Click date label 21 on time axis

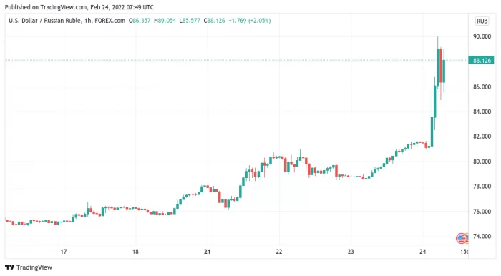(208, 252)
